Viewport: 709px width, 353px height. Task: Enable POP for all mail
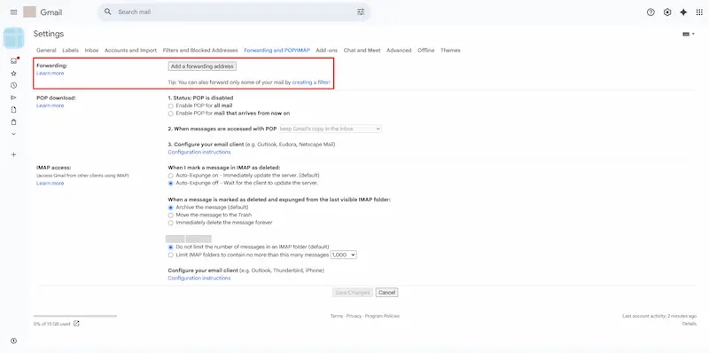(x=170, y=106)
